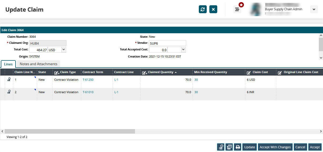Click the Edit Claim 3064 panel title

point(13,30)
